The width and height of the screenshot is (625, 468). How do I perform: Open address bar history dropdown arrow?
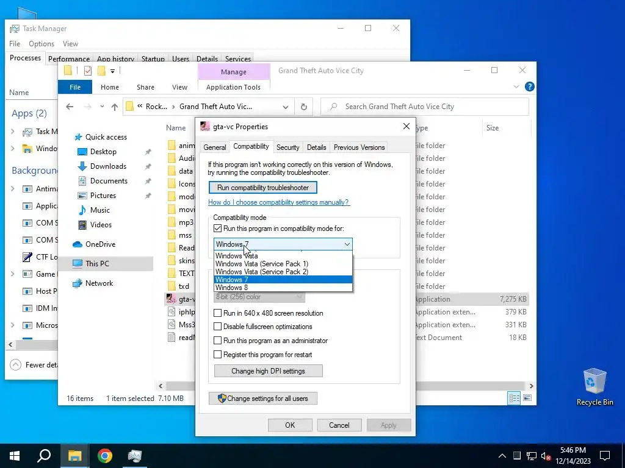(286, 107)
